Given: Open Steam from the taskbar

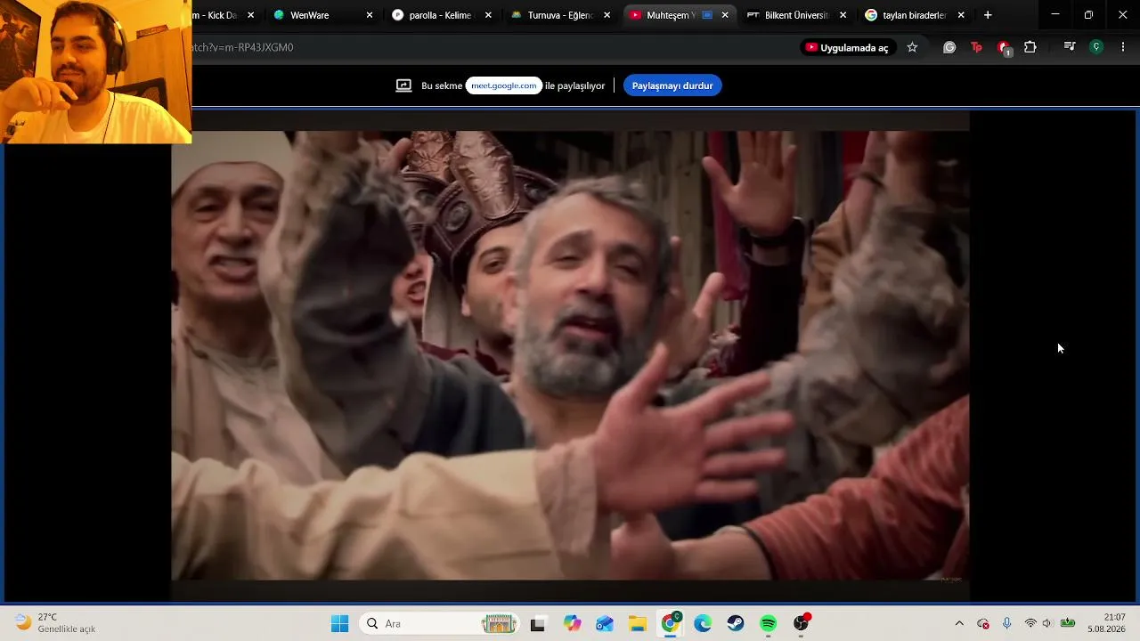Looking at the screenshot, I should tap(736, 624).
